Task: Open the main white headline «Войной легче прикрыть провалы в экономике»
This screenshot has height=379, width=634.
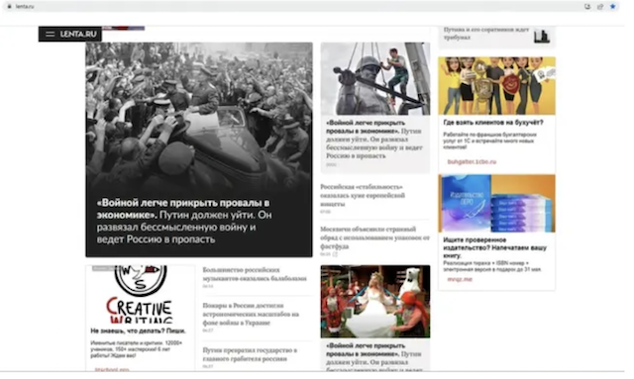Action: [184, 221]
